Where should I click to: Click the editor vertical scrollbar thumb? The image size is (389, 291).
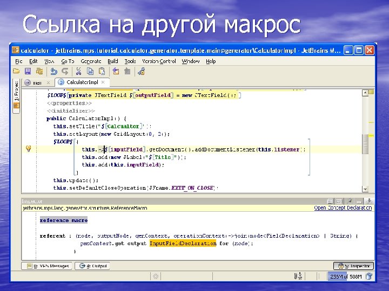(x=365, y=144)
